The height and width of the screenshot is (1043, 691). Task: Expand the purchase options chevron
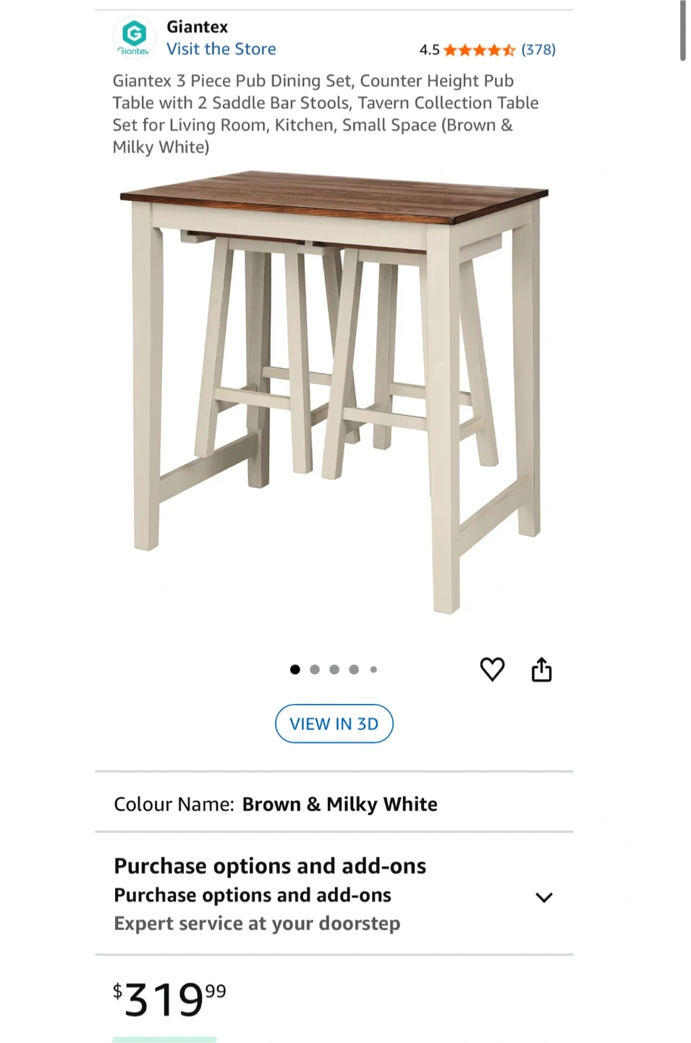point(544,897)
